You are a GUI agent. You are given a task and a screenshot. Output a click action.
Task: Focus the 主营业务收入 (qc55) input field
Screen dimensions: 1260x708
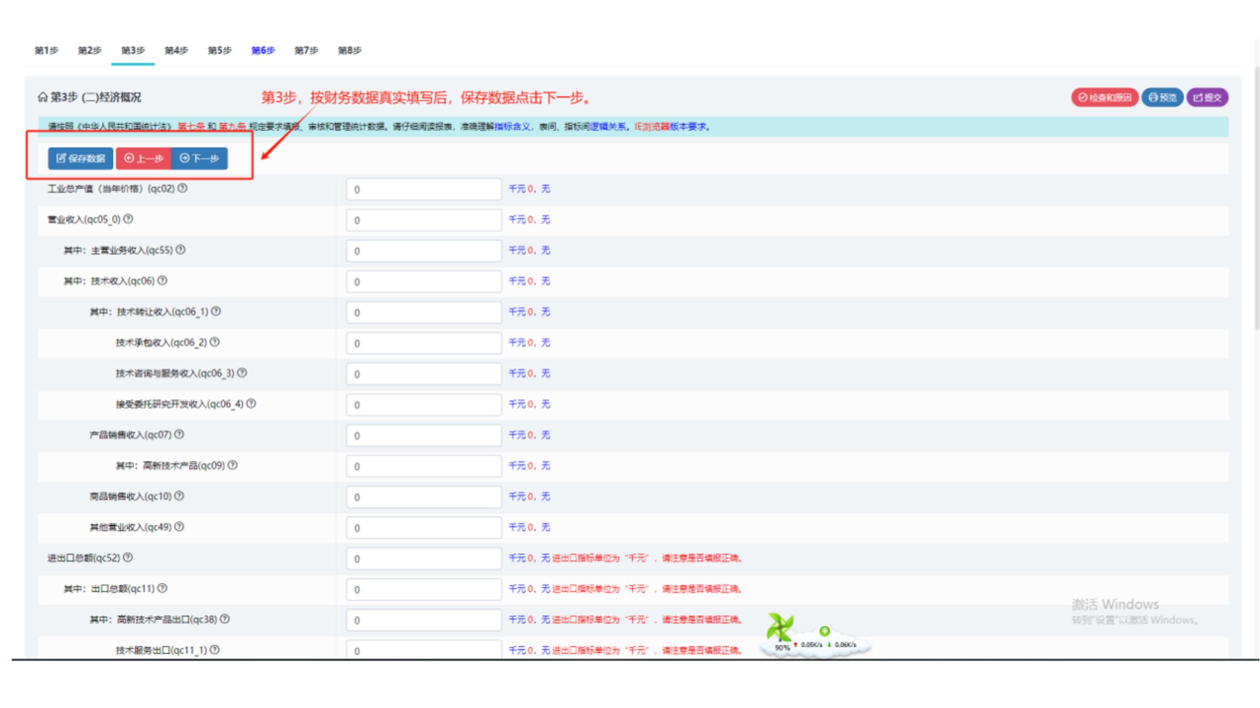point(424,251)
